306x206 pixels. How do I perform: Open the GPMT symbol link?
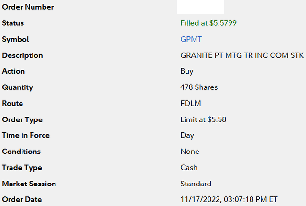point(191,39)
